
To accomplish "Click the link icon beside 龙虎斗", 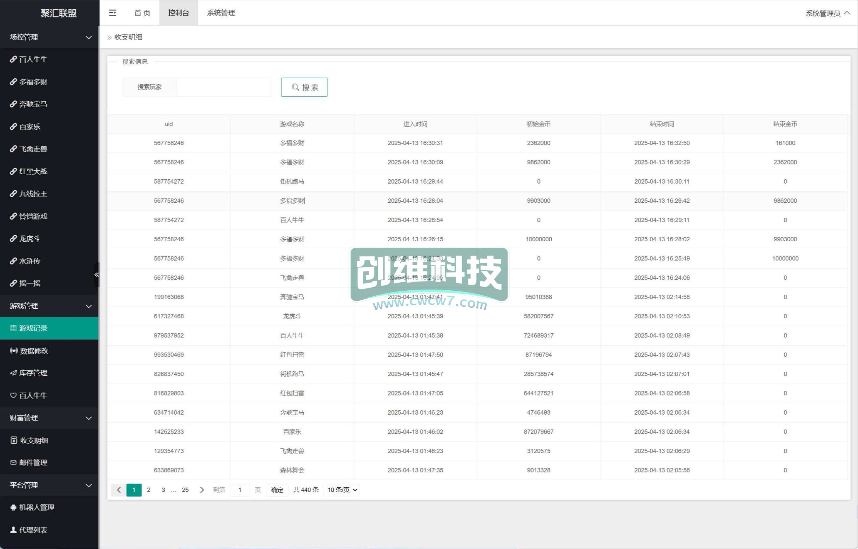I will (13, 239).
